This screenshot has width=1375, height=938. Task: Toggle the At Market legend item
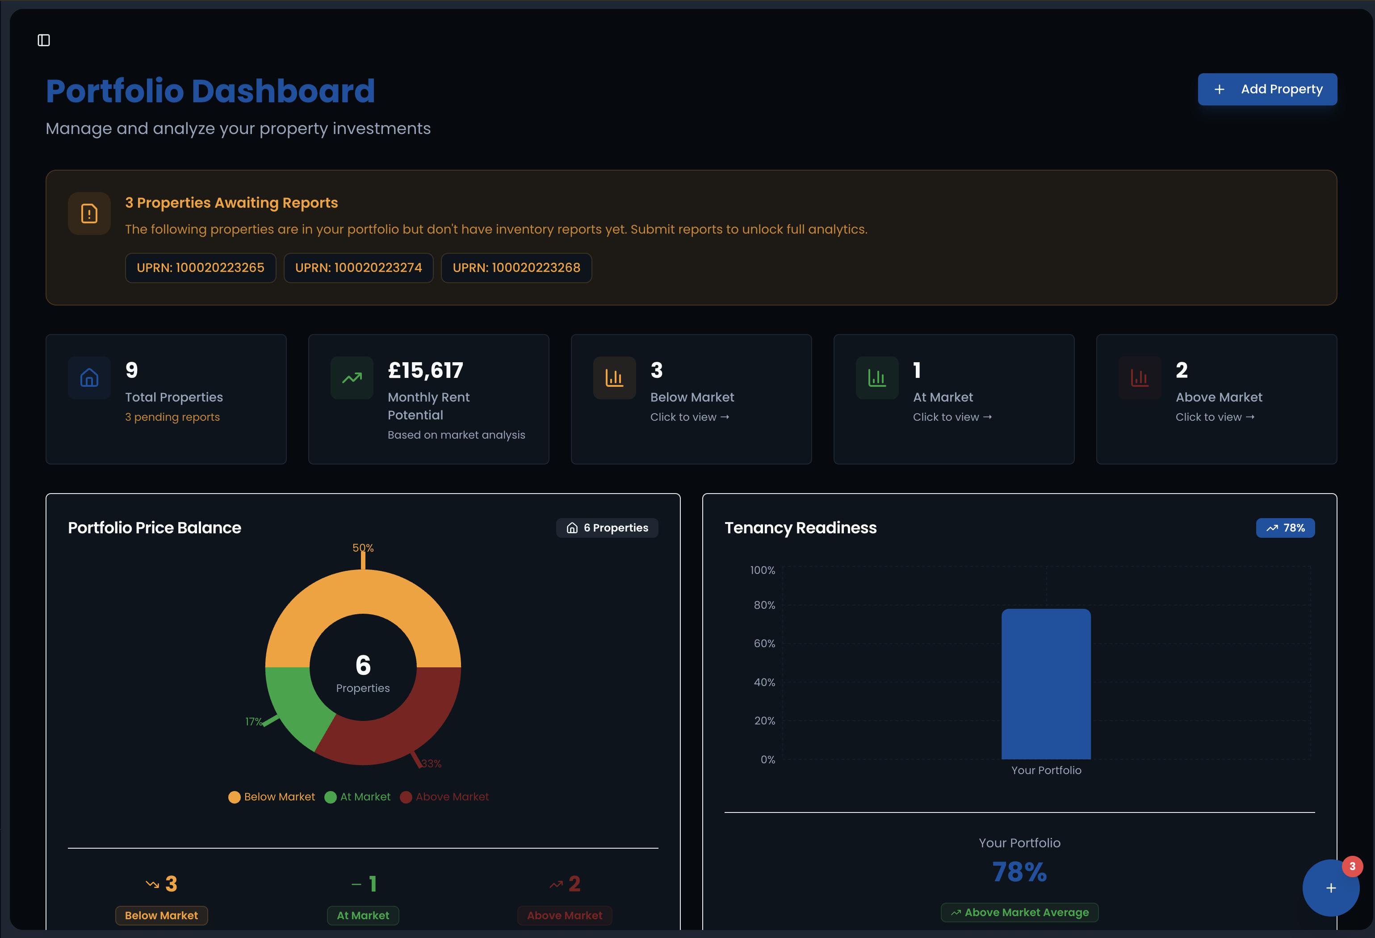coord(357,797)
